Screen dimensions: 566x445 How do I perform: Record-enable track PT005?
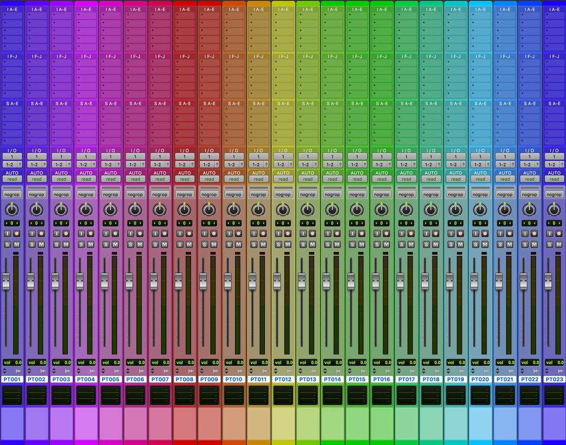click(115, 234)
